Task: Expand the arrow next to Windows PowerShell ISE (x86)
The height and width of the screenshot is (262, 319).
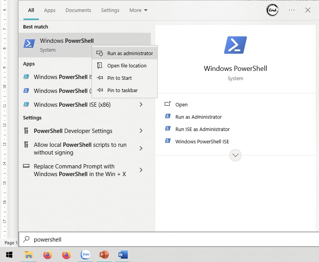Action: click(141, 104)
